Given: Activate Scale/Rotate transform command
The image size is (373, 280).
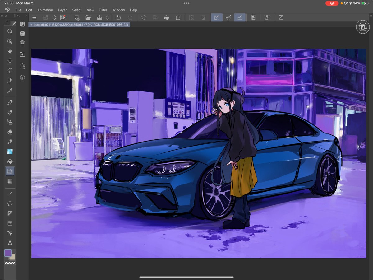Looking at the screenshot, I should tap(178, 18).
